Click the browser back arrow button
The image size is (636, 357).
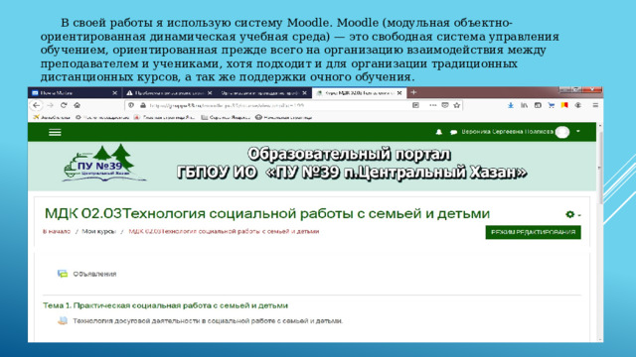(37, 105)
